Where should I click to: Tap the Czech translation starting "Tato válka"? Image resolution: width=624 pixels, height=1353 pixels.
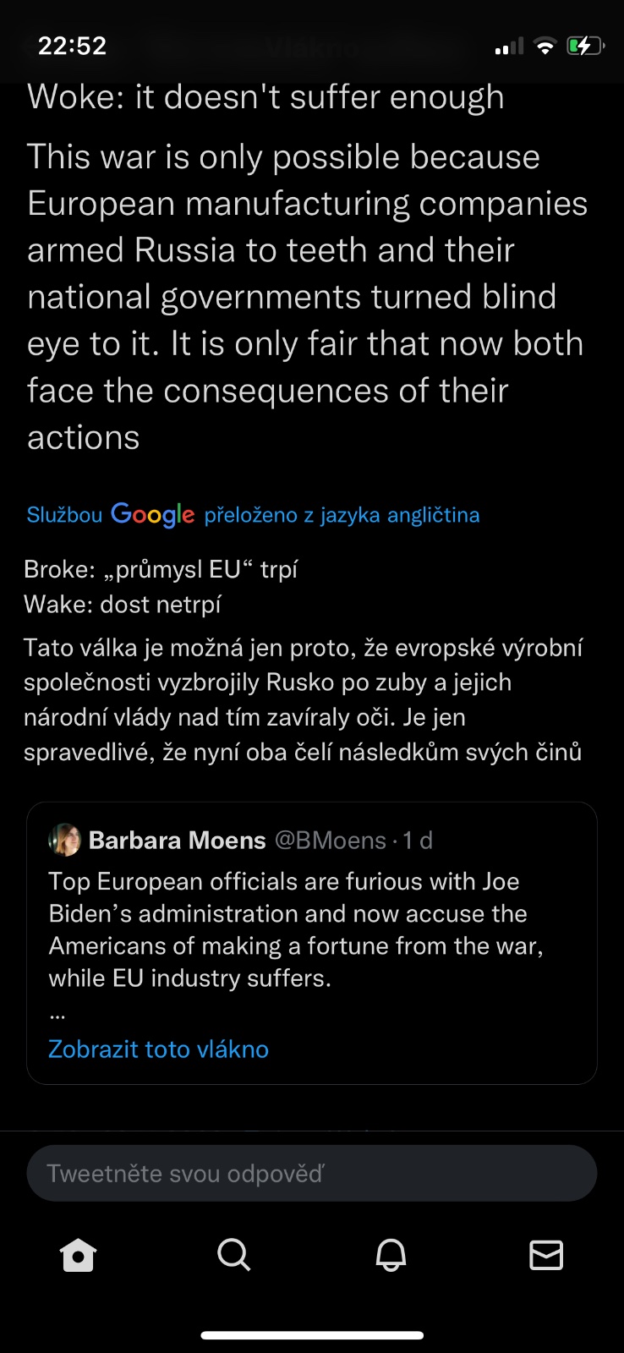303,699
